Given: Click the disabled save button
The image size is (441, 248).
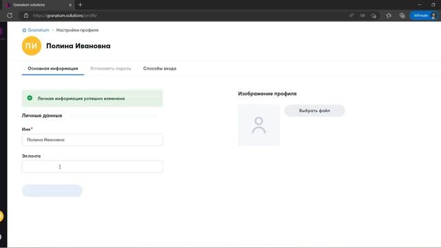Looking at the screenshot, I should (x=52, y=191).
